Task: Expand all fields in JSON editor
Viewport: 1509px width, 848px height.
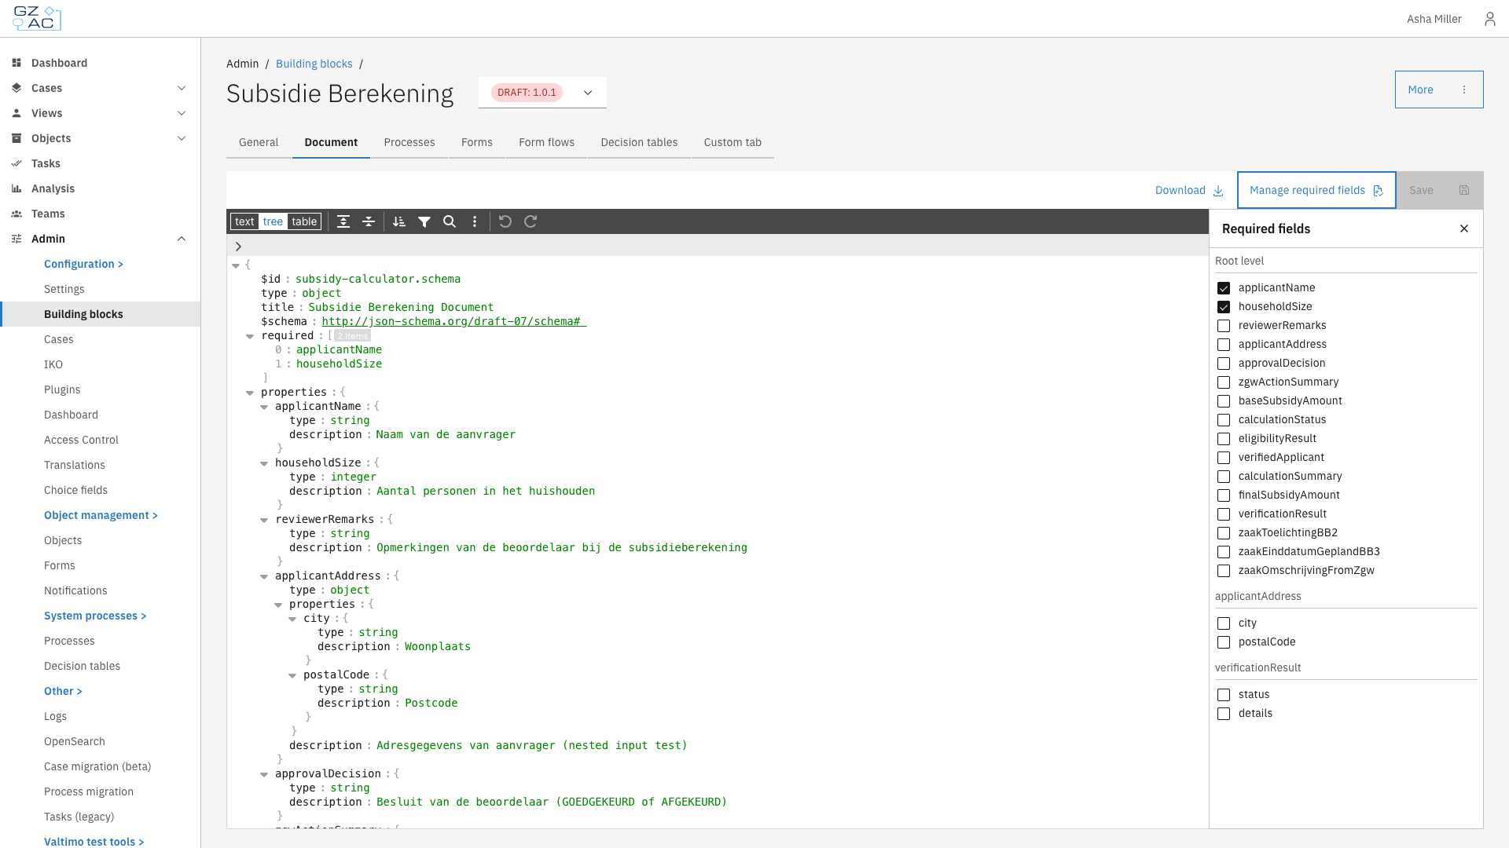Action: click(343, 221)
